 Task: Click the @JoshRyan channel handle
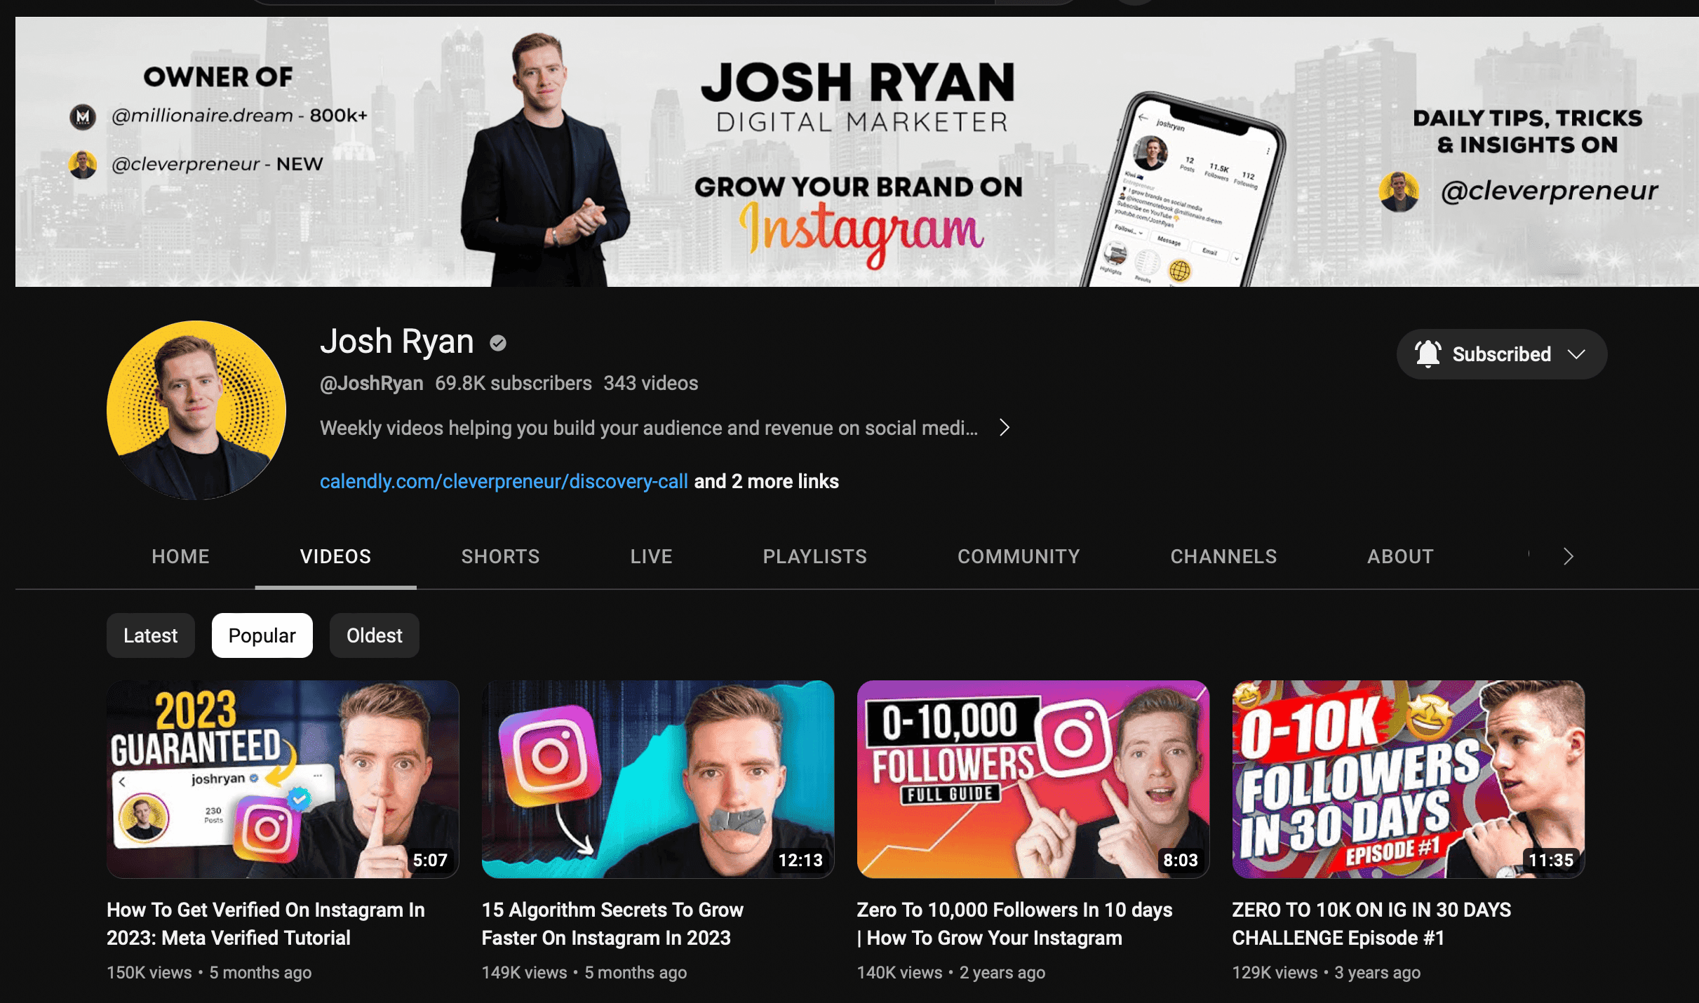(x=372, y=383)
